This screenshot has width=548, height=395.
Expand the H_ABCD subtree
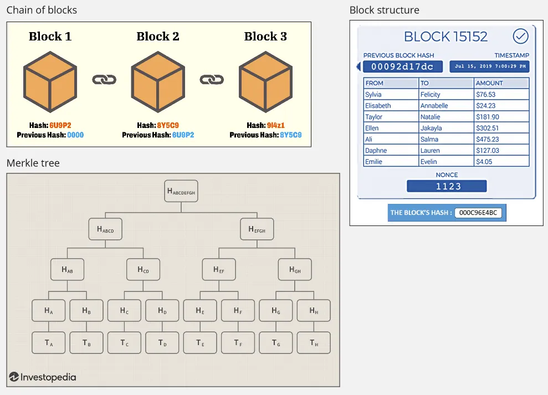coord(105,229)
